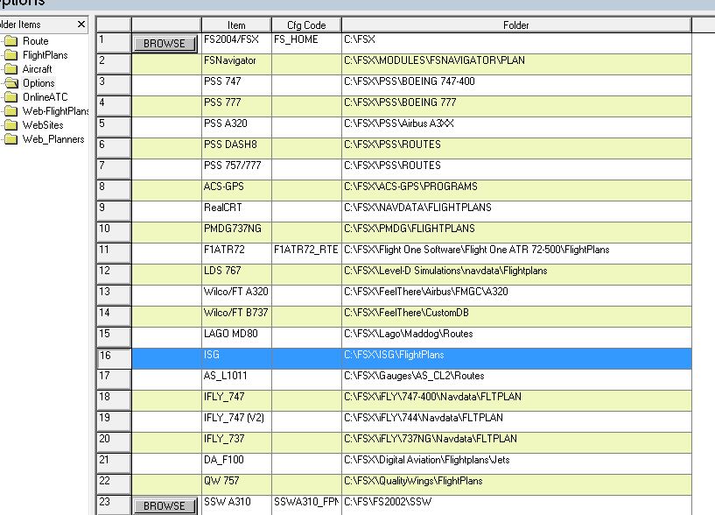This screenshot has width=715, height=515.
Task: Click folder path C:\FSX\PSS\Airbus A3XX
Action: [x=516, y=127]
